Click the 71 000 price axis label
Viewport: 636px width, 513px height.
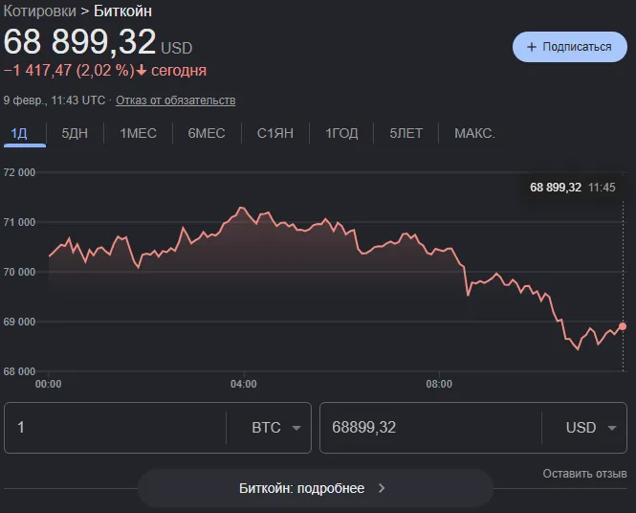pyautogui.click(x=19, y=222)
